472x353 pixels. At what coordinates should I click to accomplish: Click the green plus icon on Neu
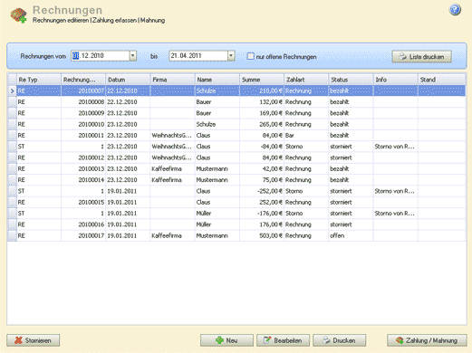coord(219,340)
